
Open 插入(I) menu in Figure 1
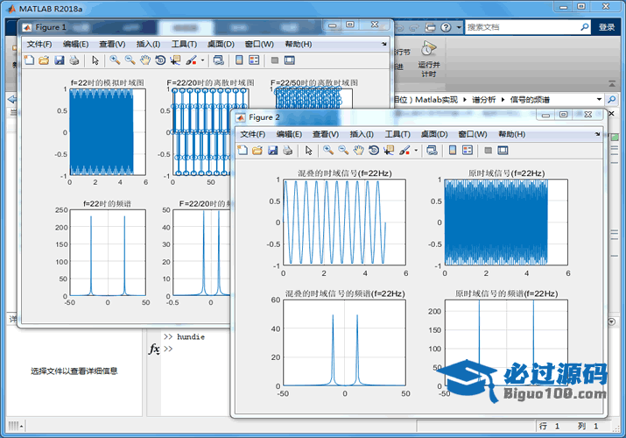[x=148, y=44]
